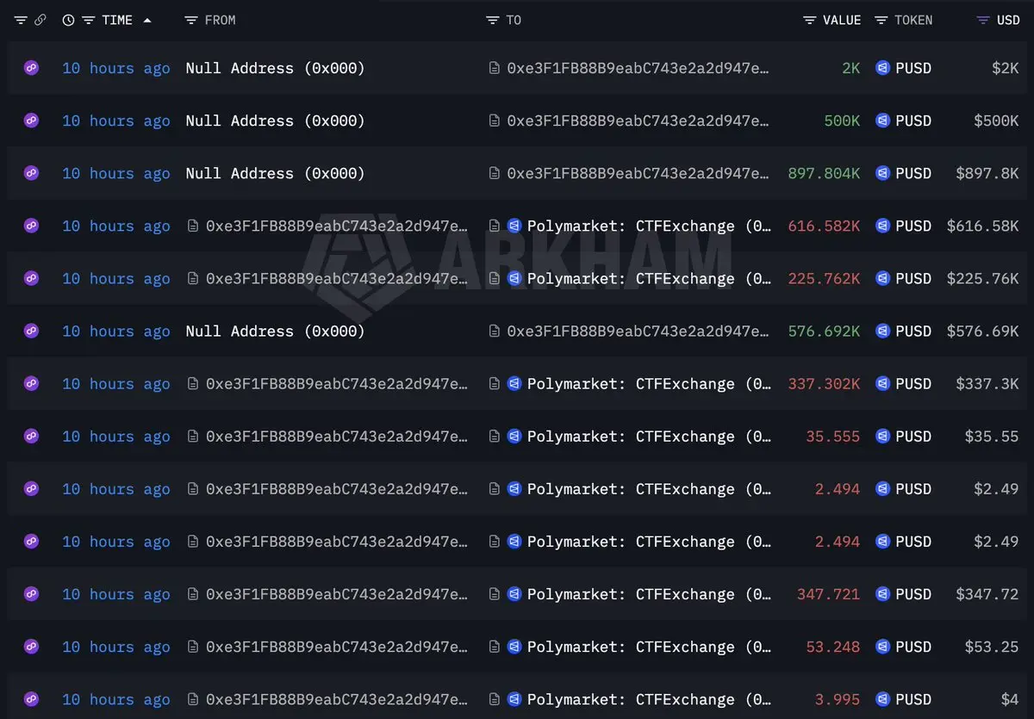This screenshot has height=719, width=1034.
Task: Open Polymarket: CTFExchange in the 616.582K row
Action: pos(650,226)
